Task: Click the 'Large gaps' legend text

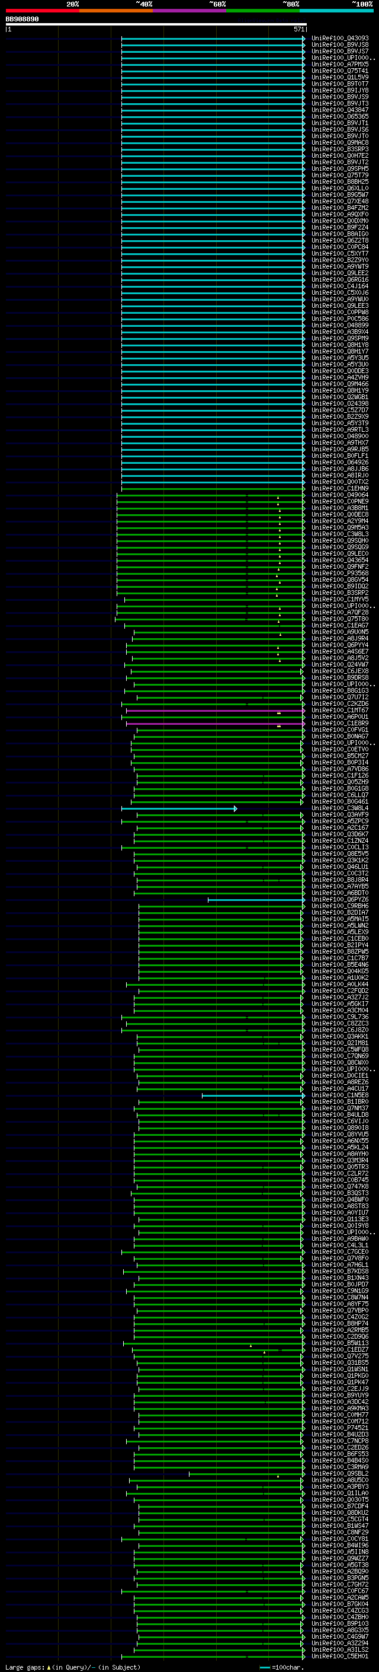Action: click(x=25, y=1667)
